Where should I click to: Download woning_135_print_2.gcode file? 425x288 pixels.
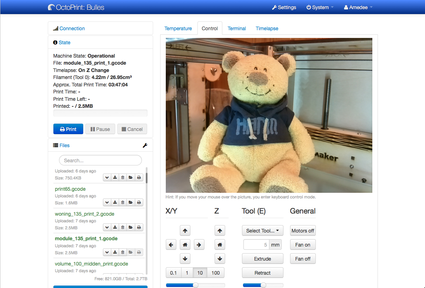(115, 227)
